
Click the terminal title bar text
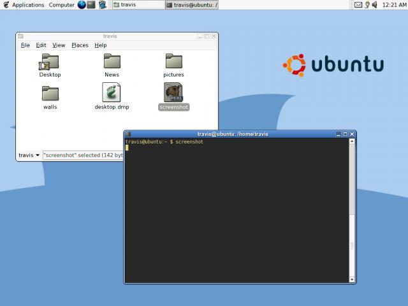233,135
